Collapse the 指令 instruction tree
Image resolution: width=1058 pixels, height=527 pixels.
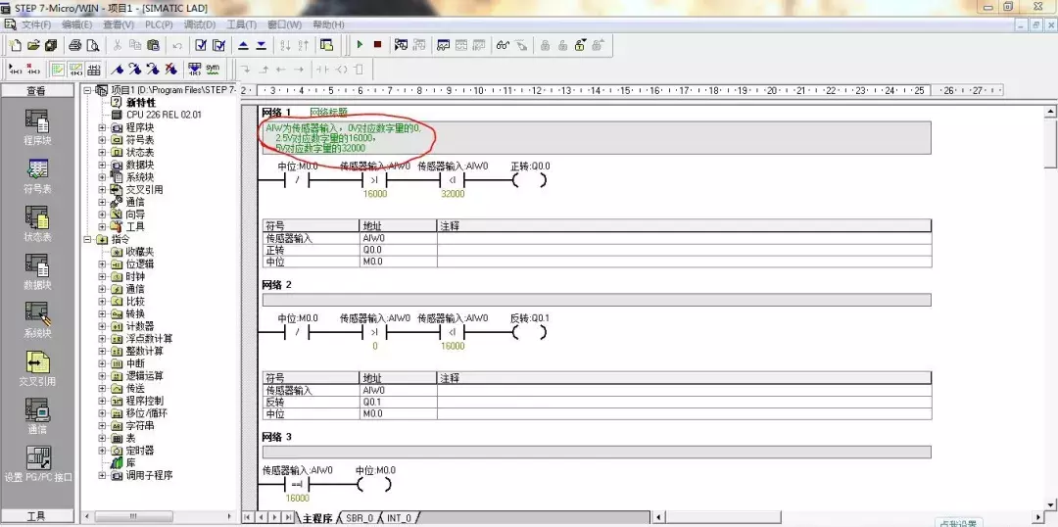click(x=86, y=239)
